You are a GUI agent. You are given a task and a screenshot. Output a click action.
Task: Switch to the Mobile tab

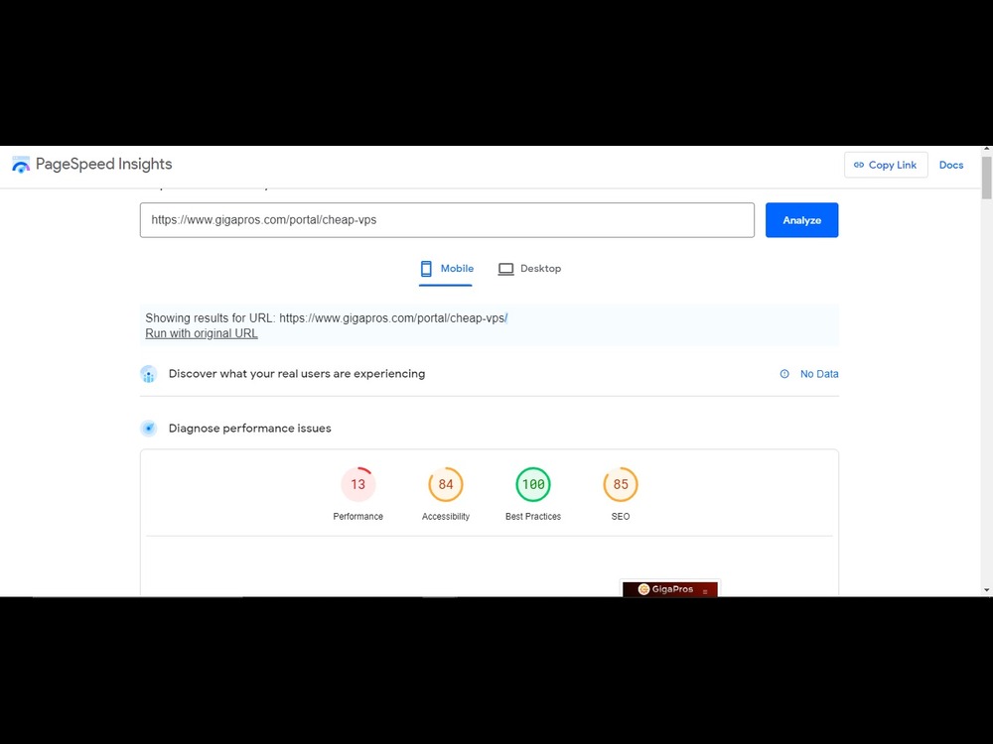446,269
